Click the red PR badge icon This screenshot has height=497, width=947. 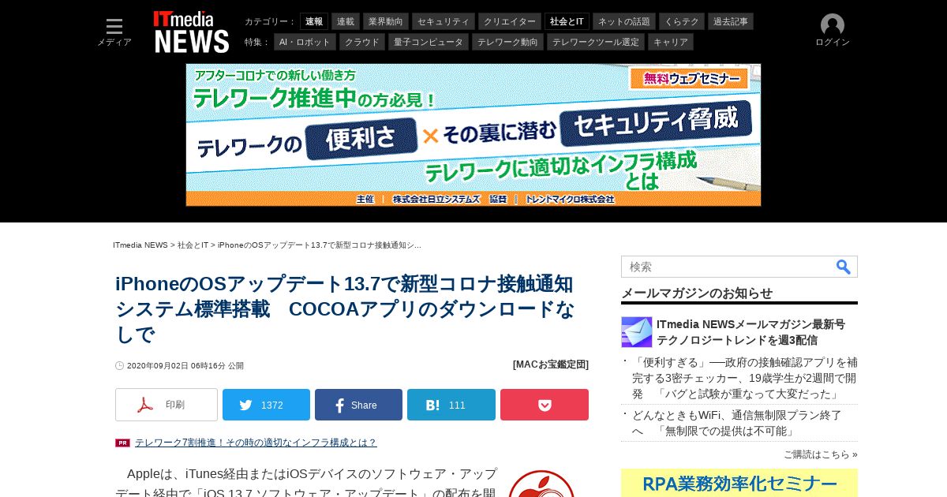[122, 443]
